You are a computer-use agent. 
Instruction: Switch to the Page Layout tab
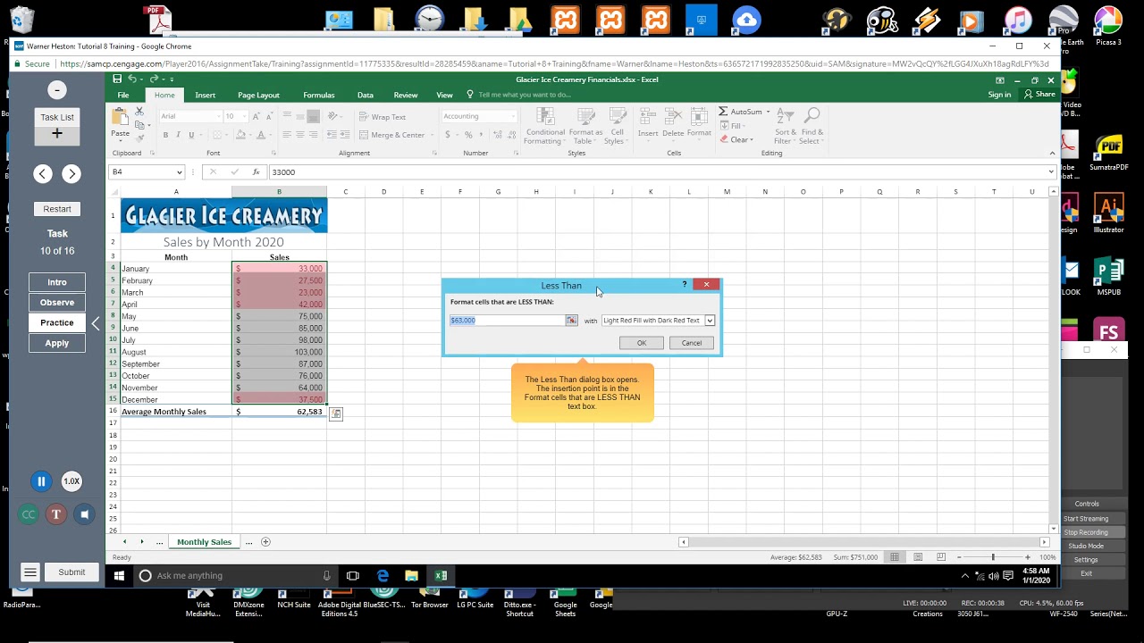258,95
